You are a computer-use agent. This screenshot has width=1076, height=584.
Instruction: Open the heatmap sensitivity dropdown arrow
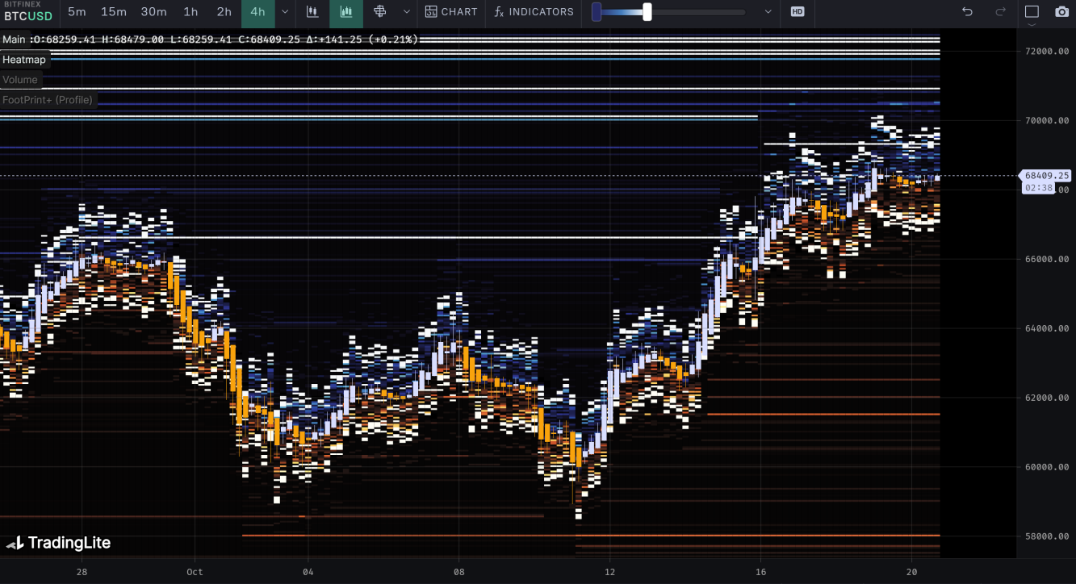[768, 12]
